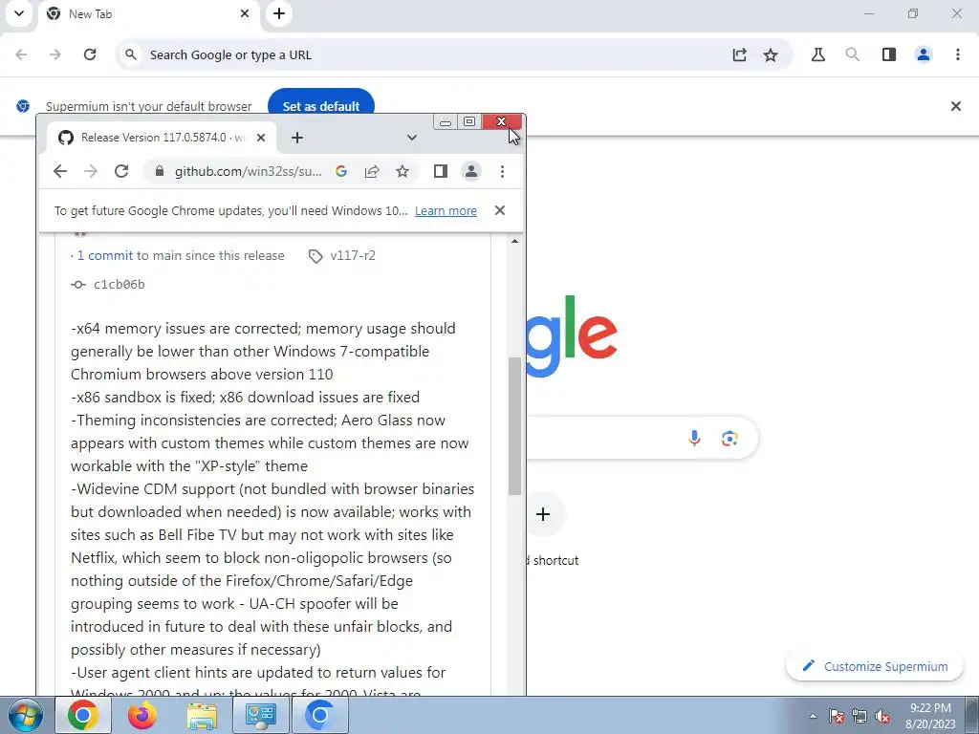Close the New Tab tab in Supermium
The image size is (979, 734).
(x=245, y=13)
